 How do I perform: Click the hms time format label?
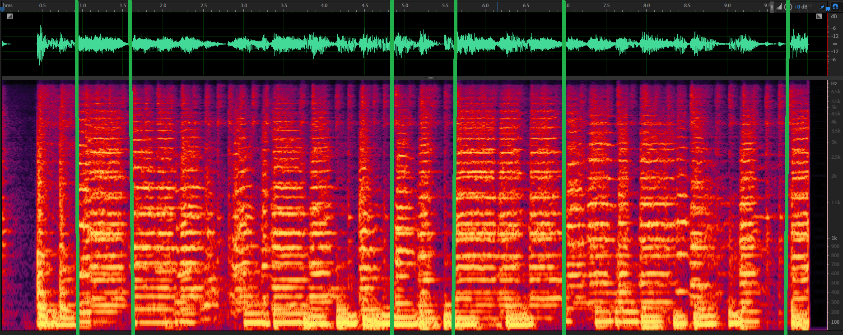[x=8, y=5]
